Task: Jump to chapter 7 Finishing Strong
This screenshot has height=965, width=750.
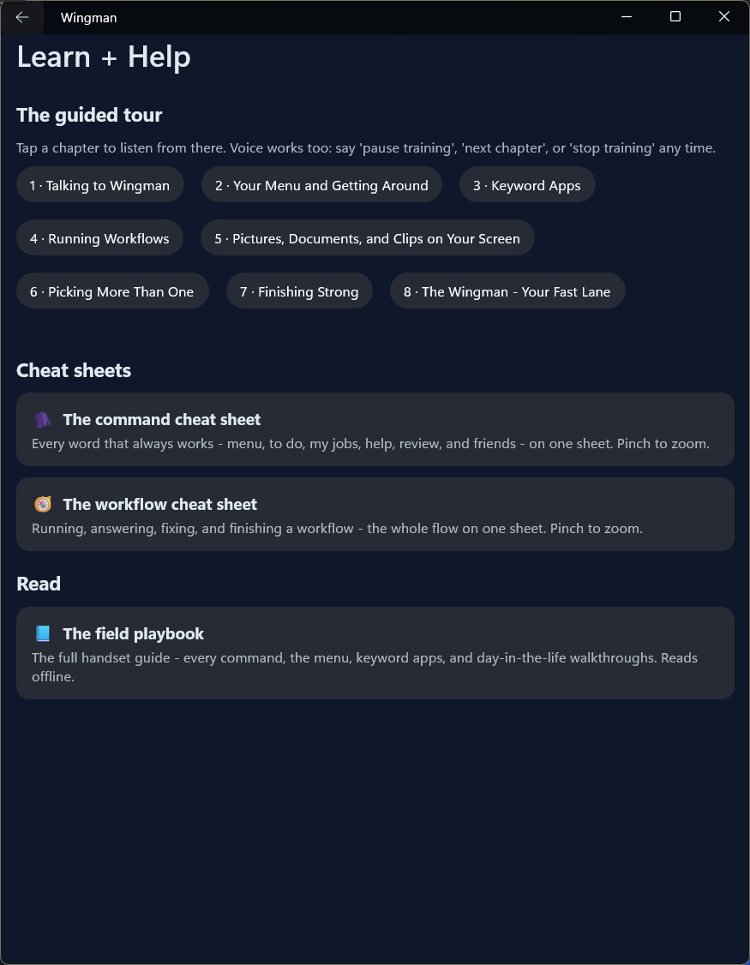Action: click(299, 291)
